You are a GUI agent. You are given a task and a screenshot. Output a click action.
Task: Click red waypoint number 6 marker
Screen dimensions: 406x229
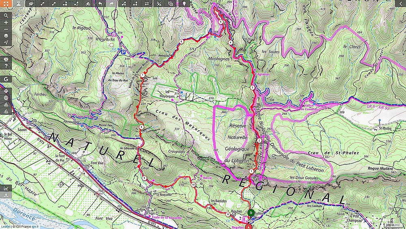pos(181,41)
